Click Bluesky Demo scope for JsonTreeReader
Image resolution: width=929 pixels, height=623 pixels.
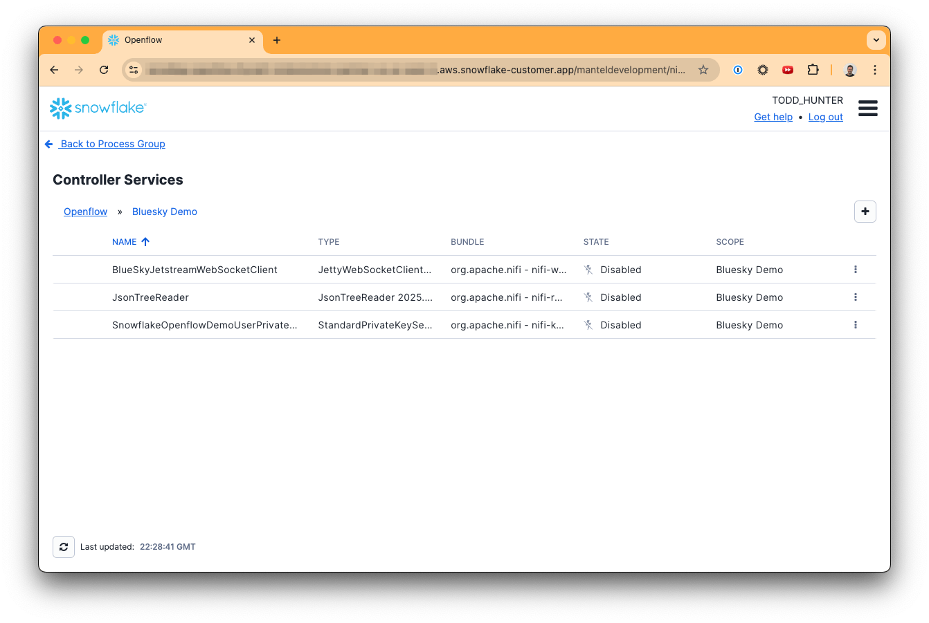pyautogui.click(x=750, y=297)
